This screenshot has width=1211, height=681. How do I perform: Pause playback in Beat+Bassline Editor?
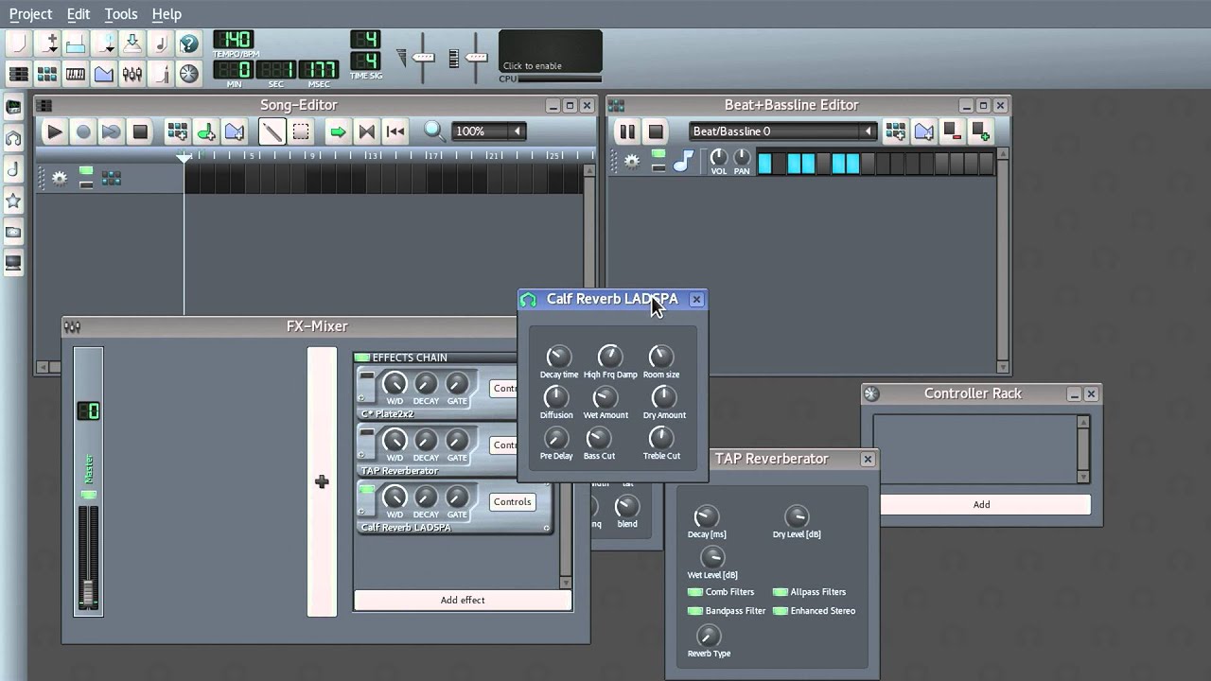point(626,131)
